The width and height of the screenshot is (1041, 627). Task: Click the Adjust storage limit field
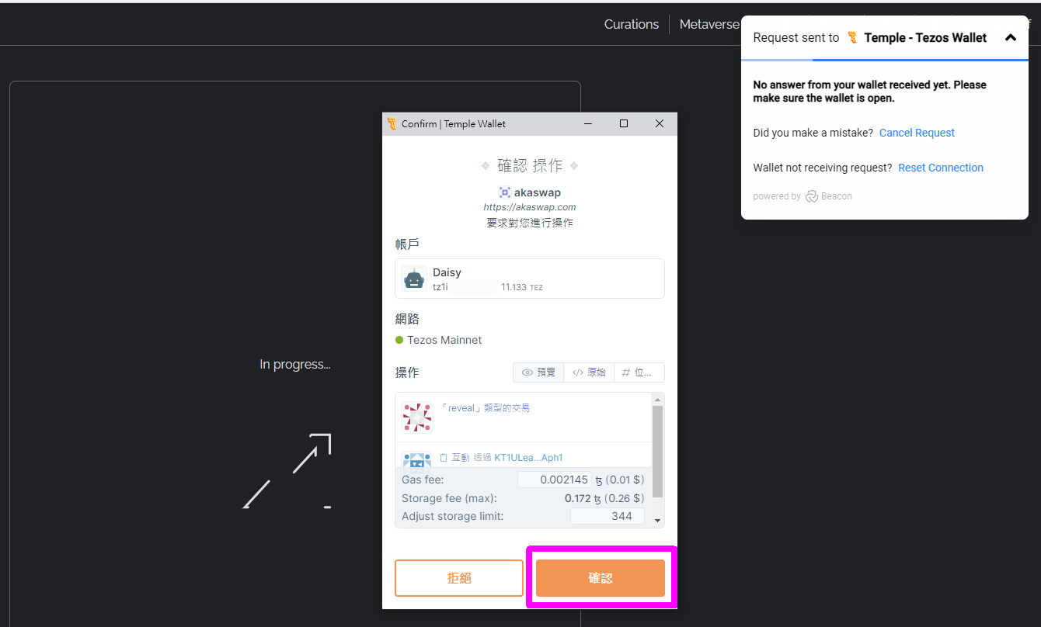click(608, 516)
